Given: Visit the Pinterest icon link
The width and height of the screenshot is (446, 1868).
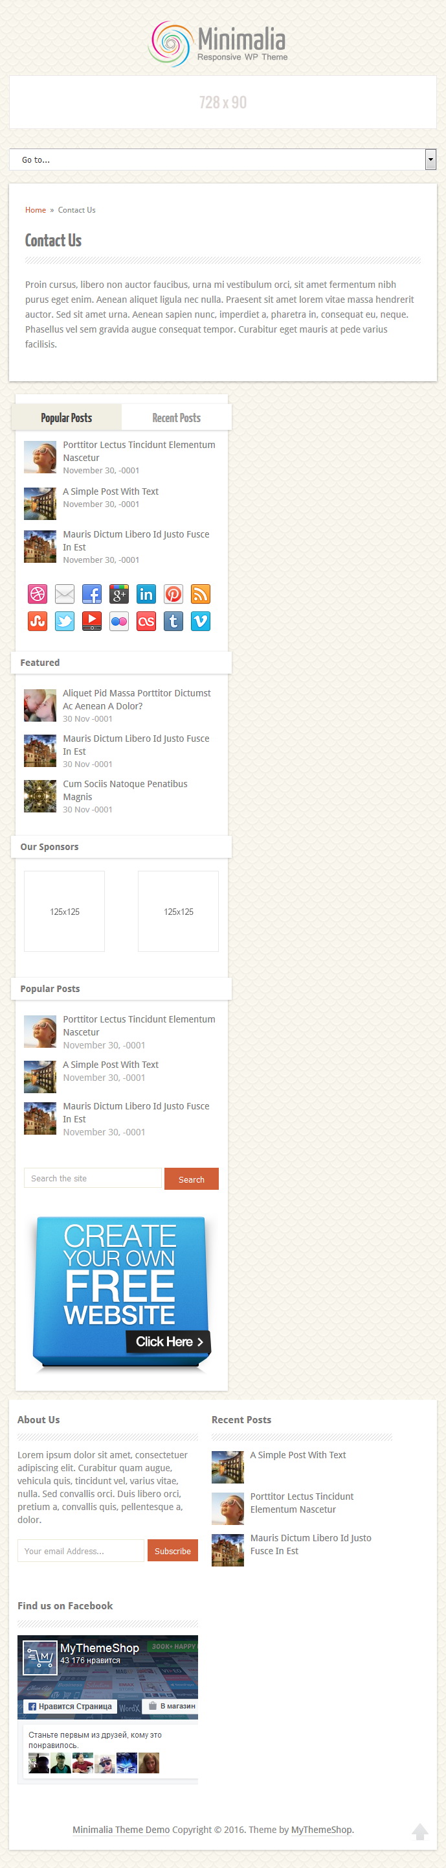Looking at the screenshot, I should 173,594.
